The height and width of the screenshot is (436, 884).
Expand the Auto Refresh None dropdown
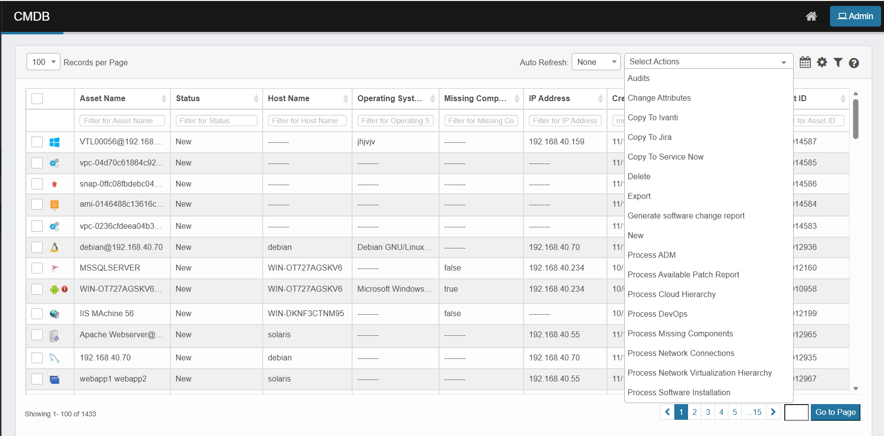[x=596, y=62]
